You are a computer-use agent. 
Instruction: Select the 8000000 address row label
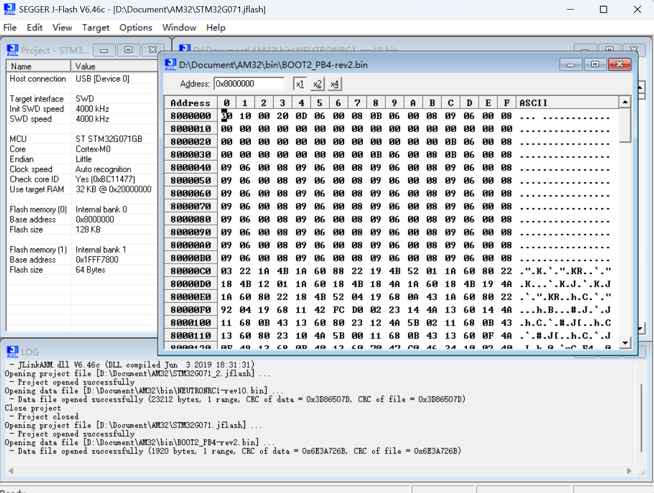pyautogui.click(x=191, y=116)
